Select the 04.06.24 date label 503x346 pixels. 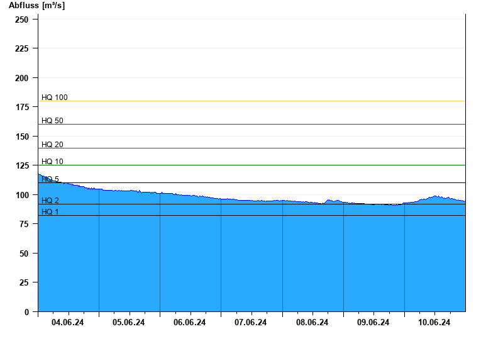(68, 322)
